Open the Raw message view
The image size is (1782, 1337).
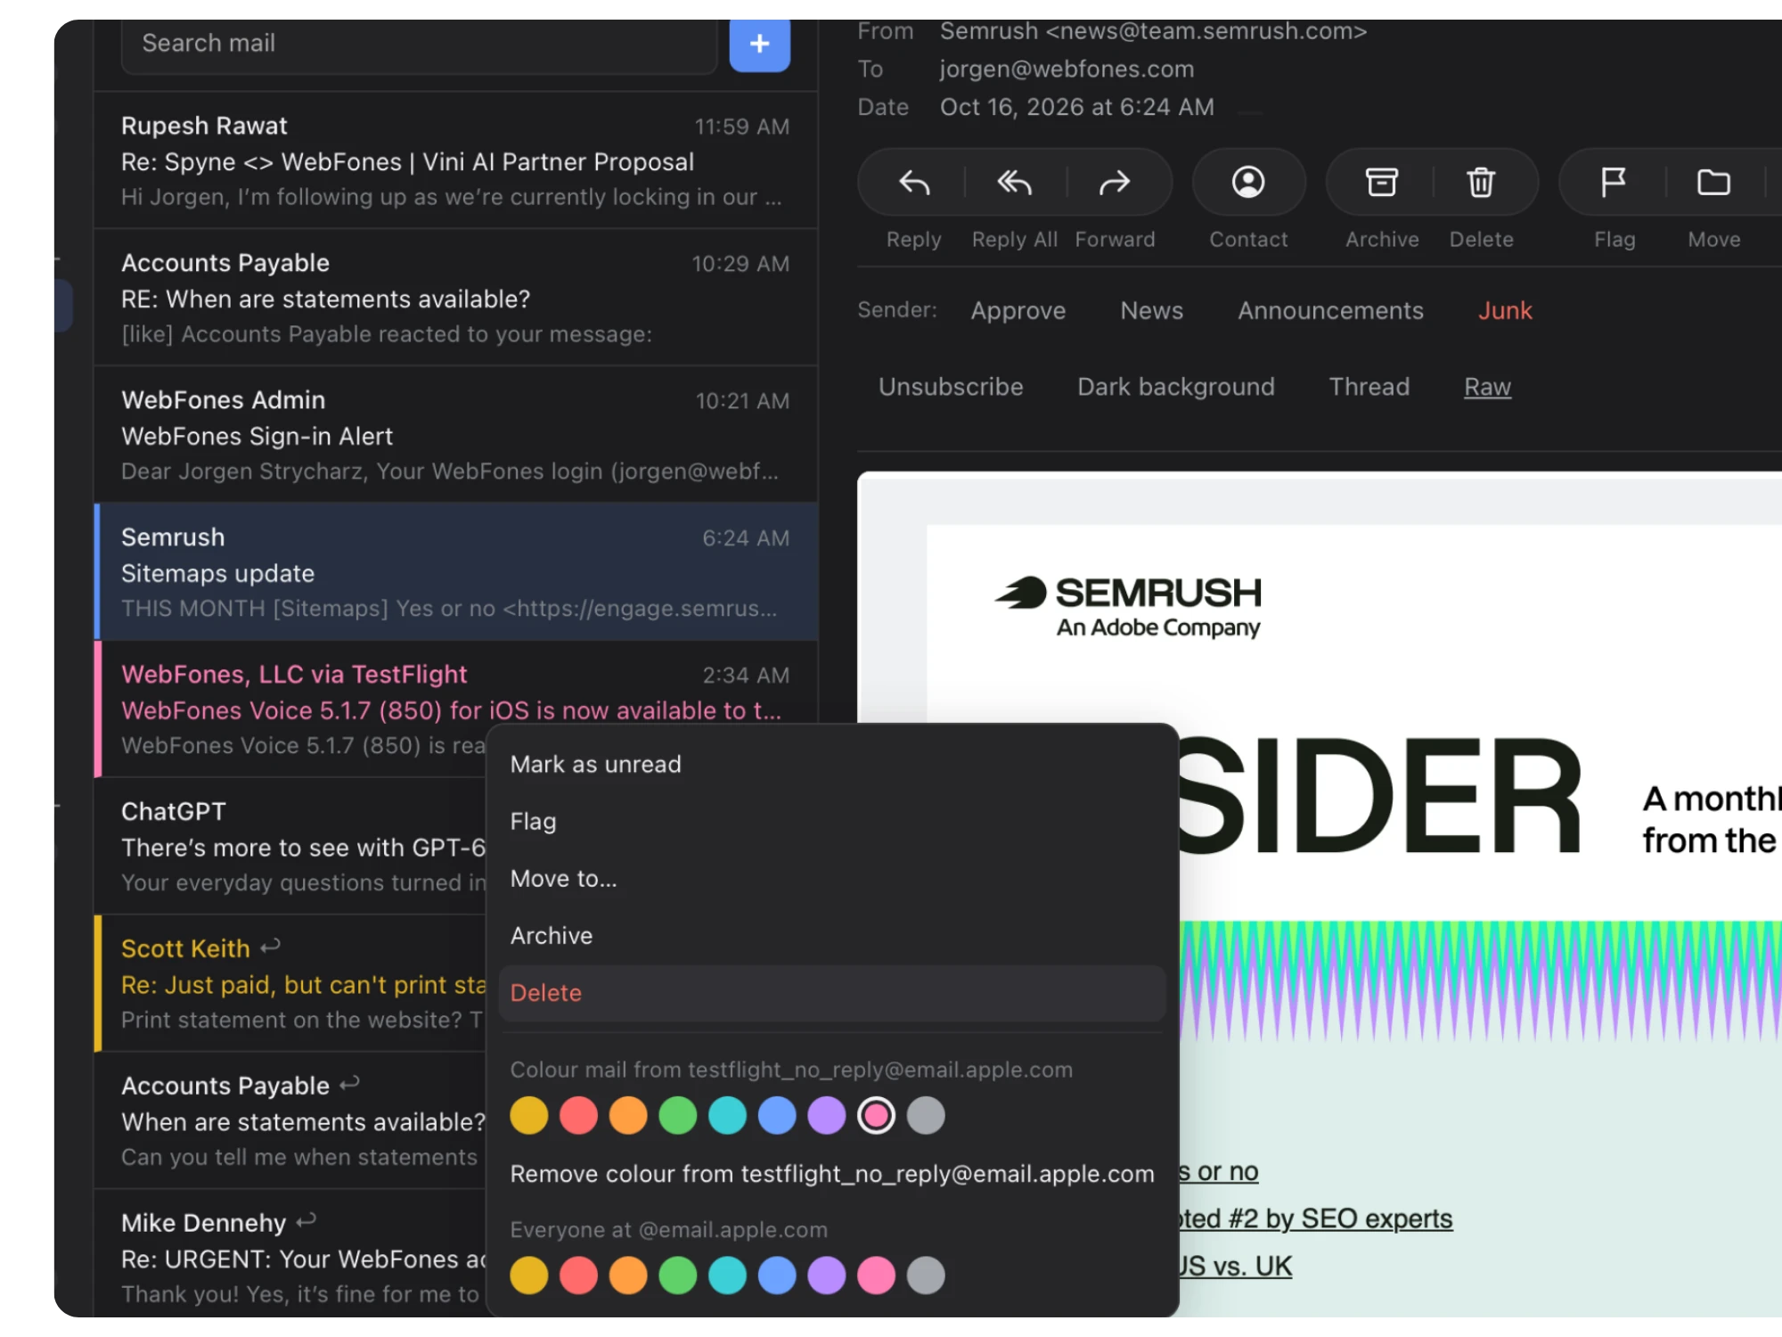[x=1487, y=387]
